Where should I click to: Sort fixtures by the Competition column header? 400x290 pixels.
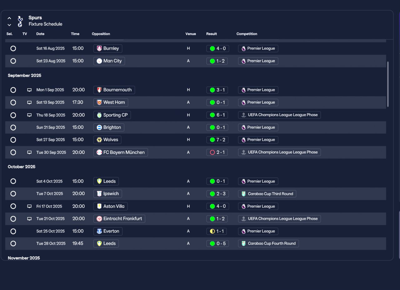click(x=247, y=34)
